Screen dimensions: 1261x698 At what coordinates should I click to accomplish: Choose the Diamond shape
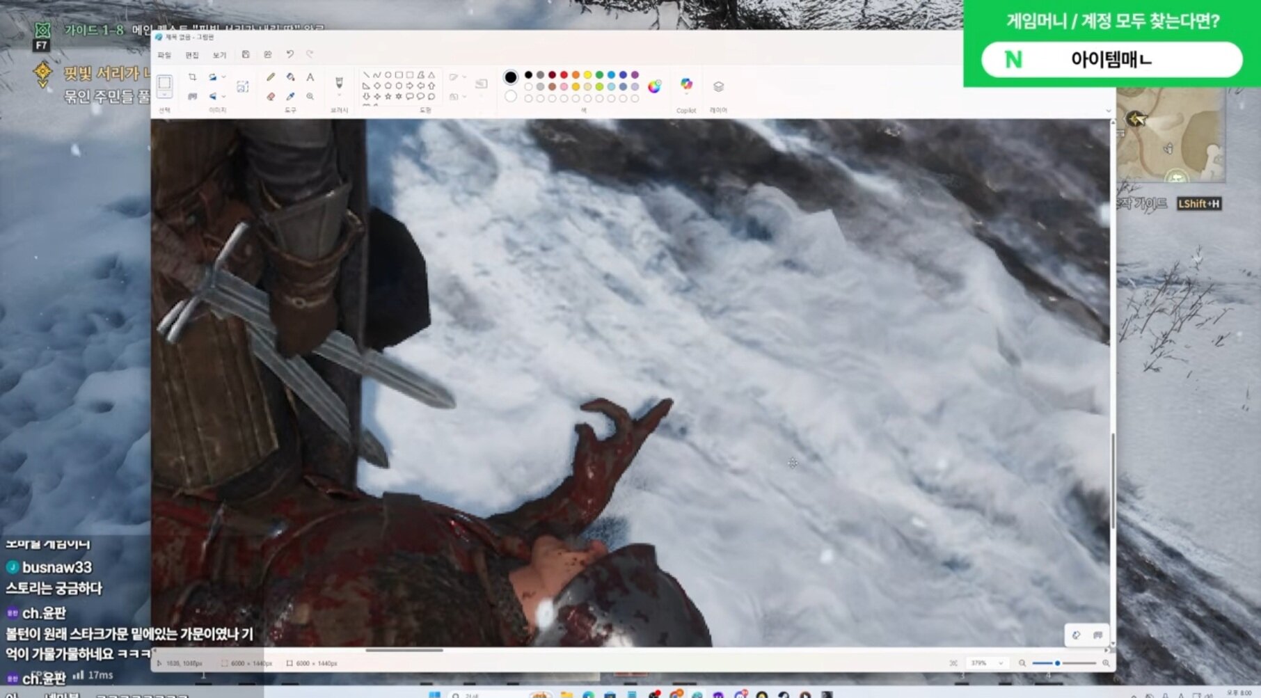[x=377, y=86]
